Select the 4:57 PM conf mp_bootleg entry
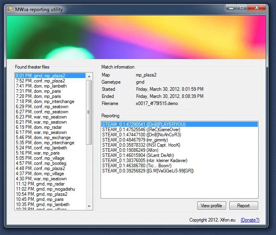Viewport: 276px width, 235px height. [41, 163]
